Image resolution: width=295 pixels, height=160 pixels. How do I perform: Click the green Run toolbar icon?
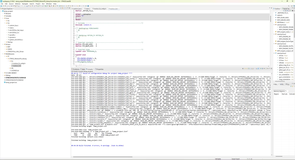click(46, 6)
